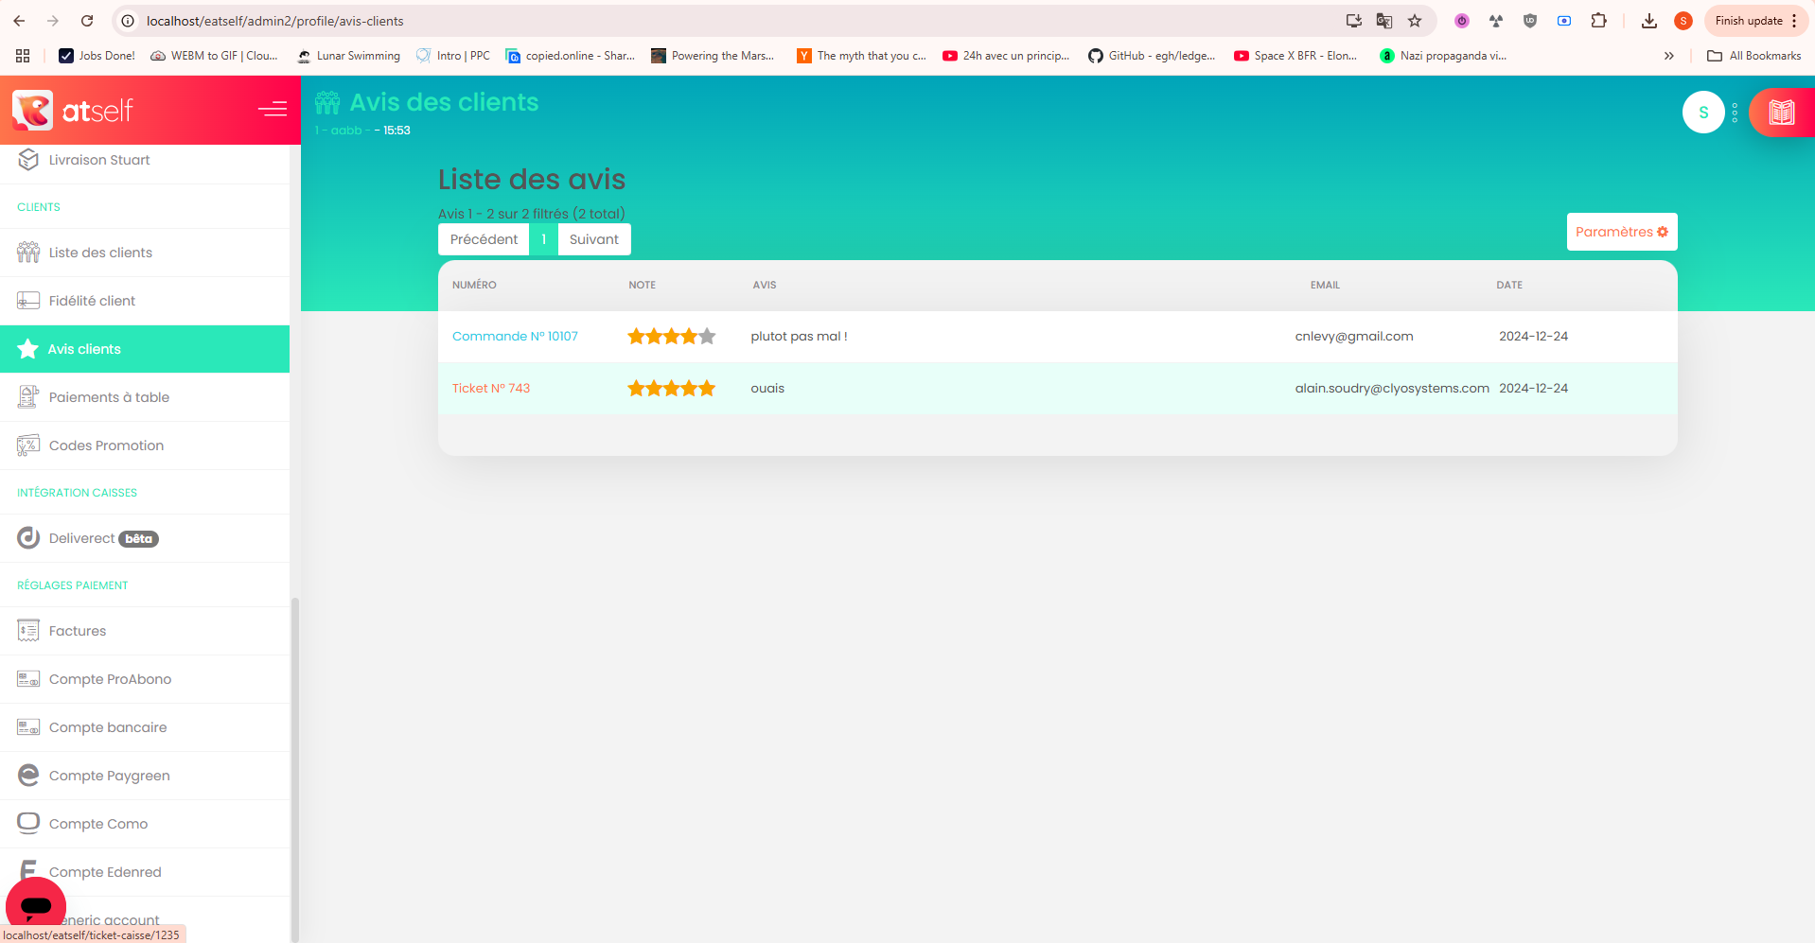
Task: Click email alain.soudry@clyosystems.com cell
Action: point(1392,388)
